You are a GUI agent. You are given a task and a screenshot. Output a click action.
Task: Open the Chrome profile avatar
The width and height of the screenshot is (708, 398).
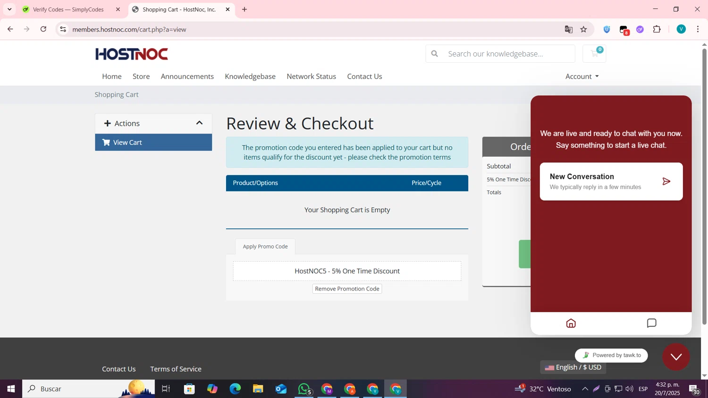point(681,29)
